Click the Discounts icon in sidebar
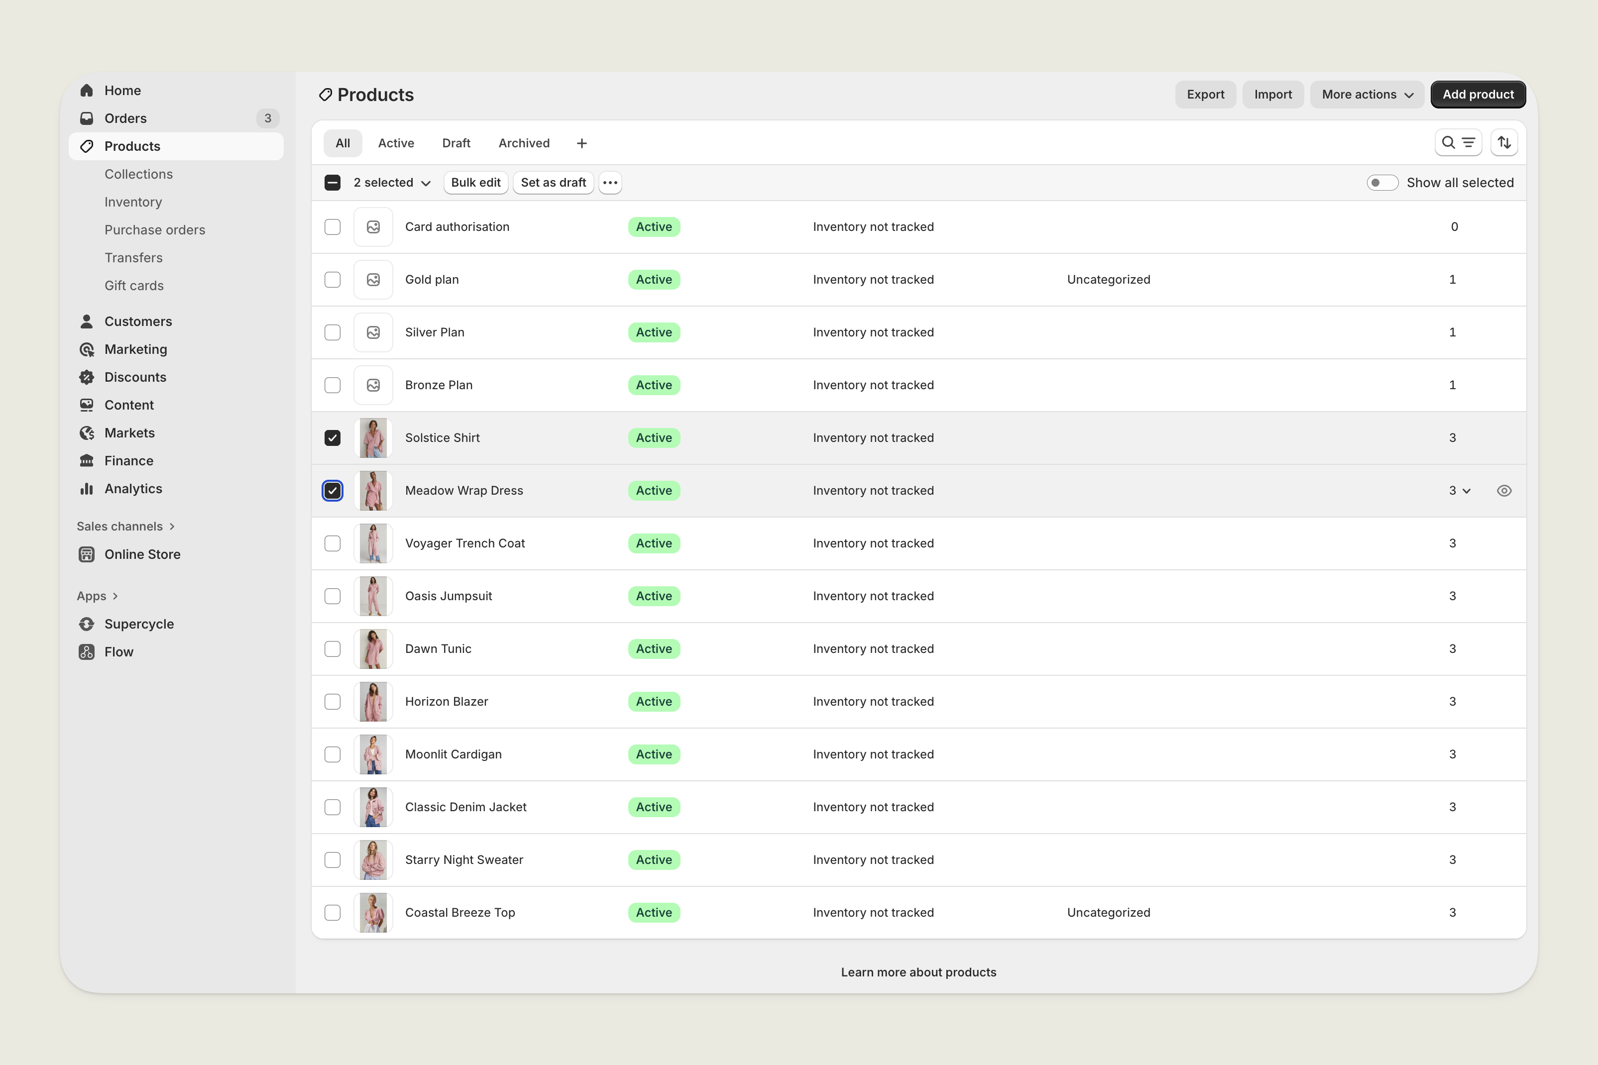 (x=86, y=377)
